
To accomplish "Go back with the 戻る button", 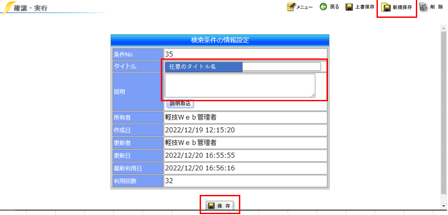I will click(x=329, y=7).
